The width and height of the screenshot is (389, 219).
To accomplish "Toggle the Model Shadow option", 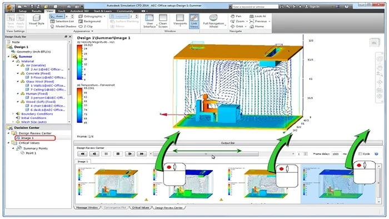I will point(63,26).
